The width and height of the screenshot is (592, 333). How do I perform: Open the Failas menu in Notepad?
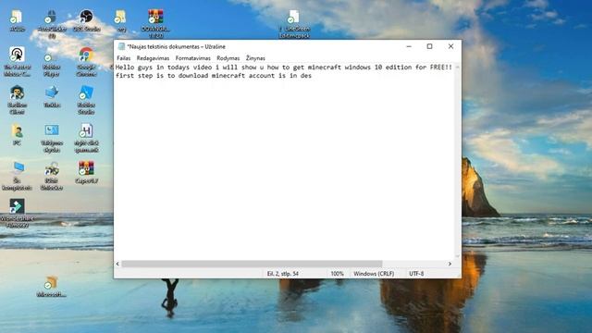tap(123, 58)
